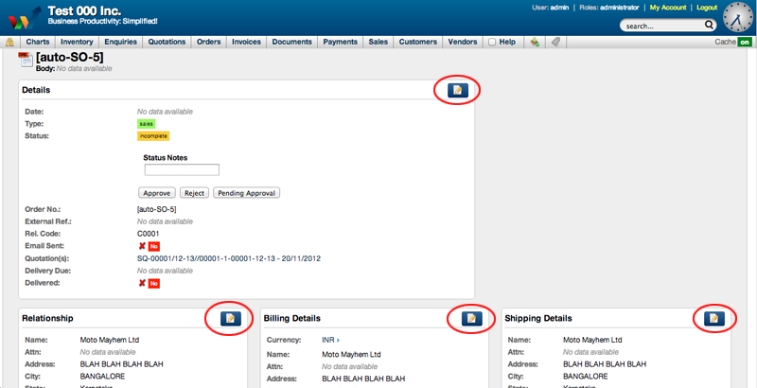Open the Sales menu
The height and width of the screenshot is (388, 757).
tap(378, 42)
